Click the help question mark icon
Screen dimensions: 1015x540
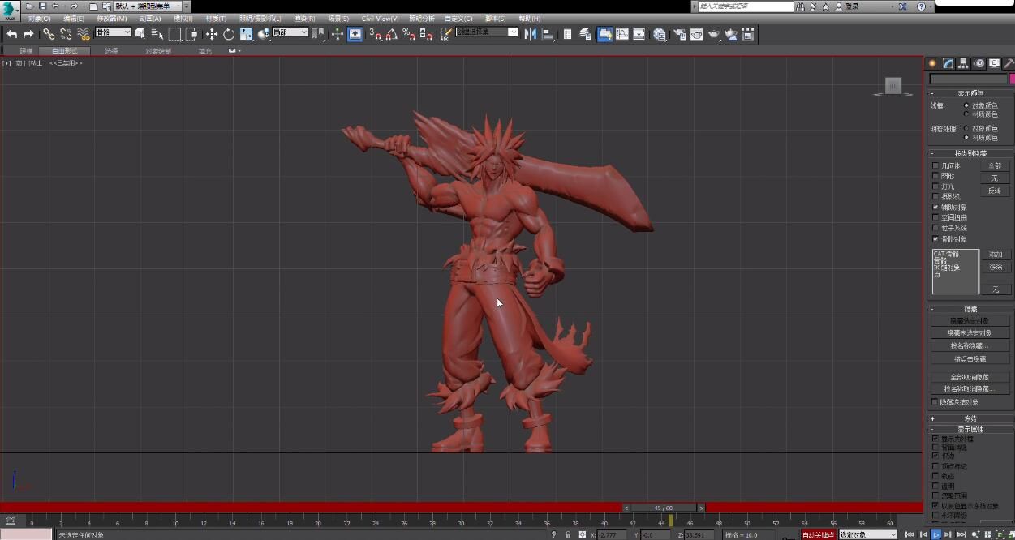click(x=921, y=6)
